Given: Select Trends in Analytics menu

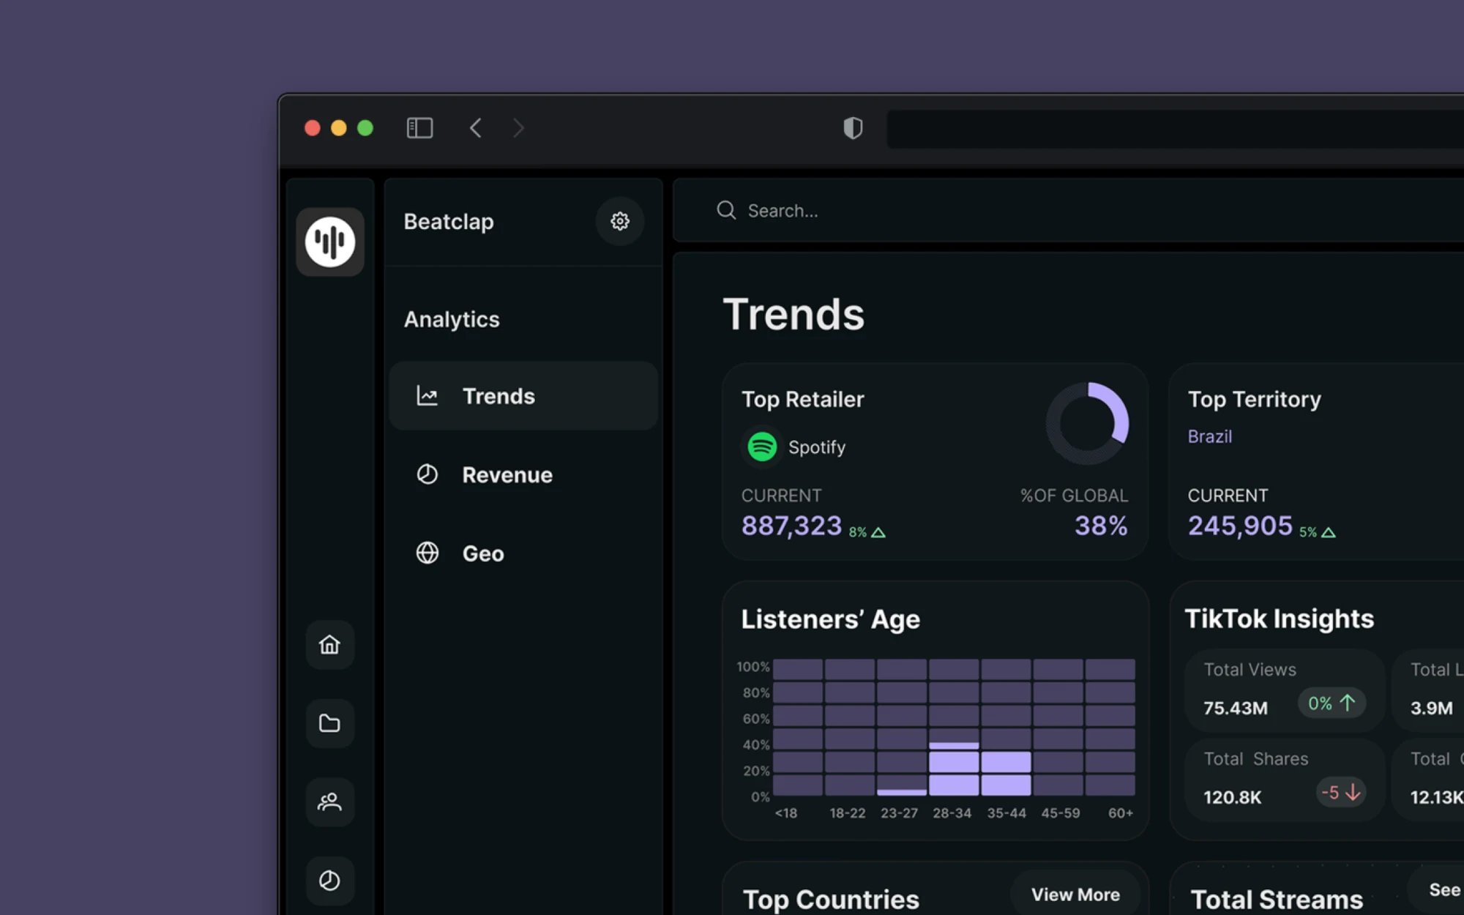Looking at the screenshot, I should point(523,396).
